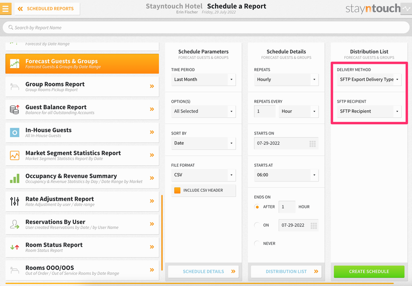Click the Ends On date field
Viewport: 412px width, 286px height.
[299, 225]
